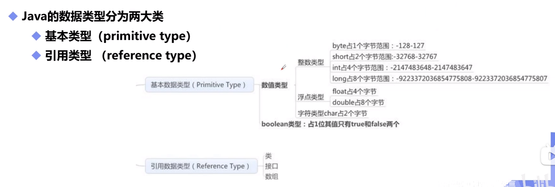Click the 字符类型char占2个字节 node
The width and height of the screenshot is (555, 187).
[332, 113]
